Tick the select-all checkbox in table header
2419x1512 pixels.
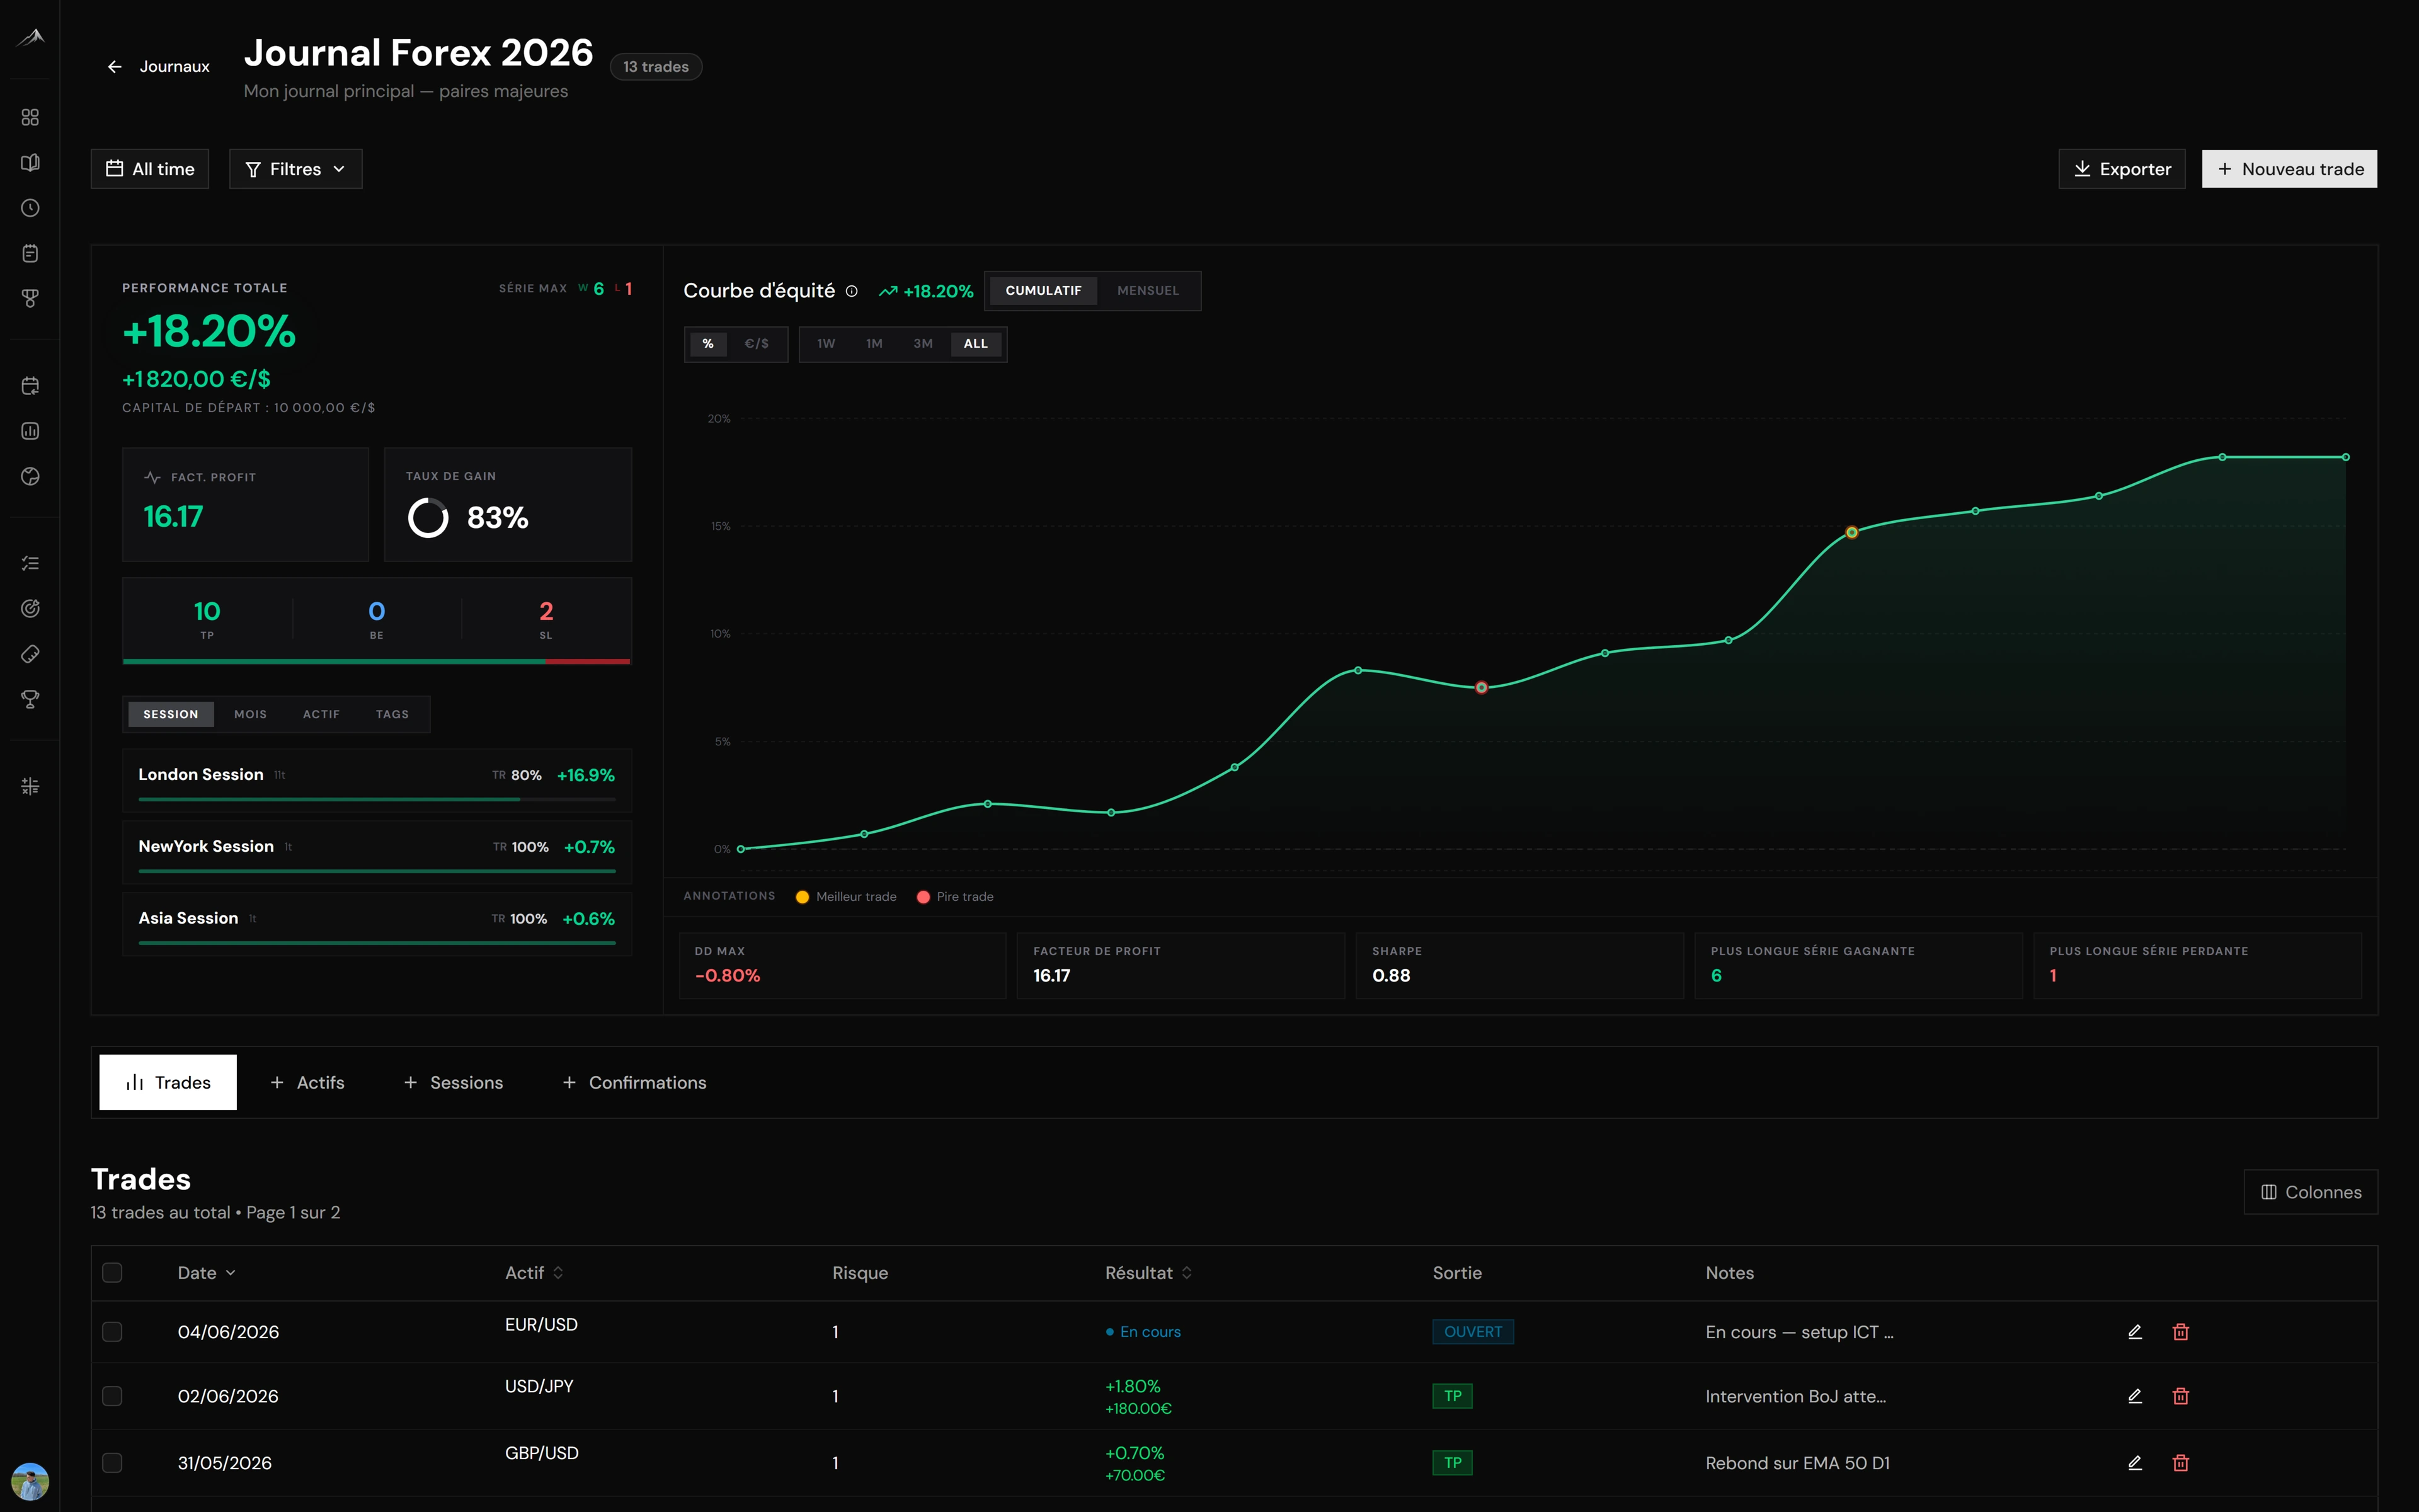112,1273
